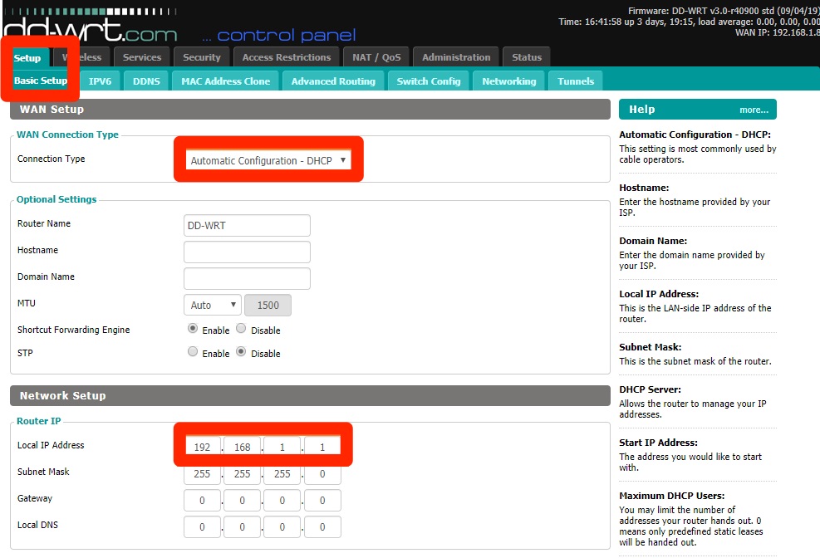Click the Router Name field
Image resolution: width=820 pixels, height=558 pixels.
pos(247,225)
